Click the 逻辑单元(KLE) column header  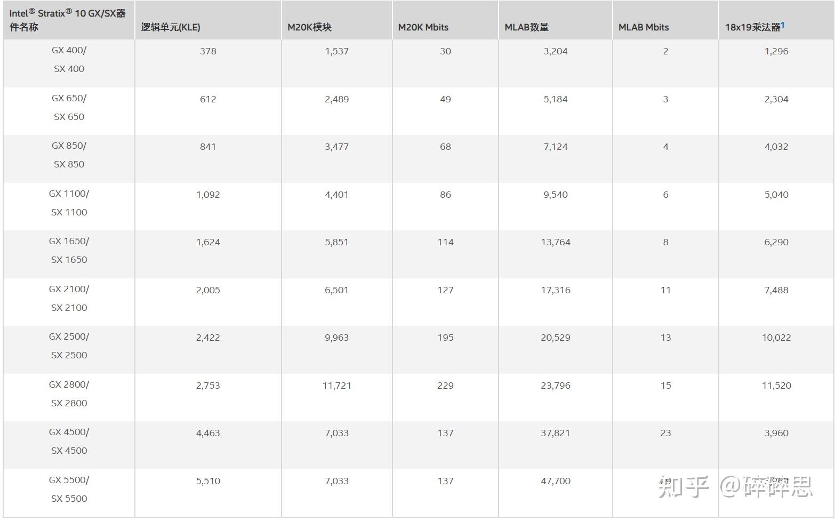pos(171,27)
